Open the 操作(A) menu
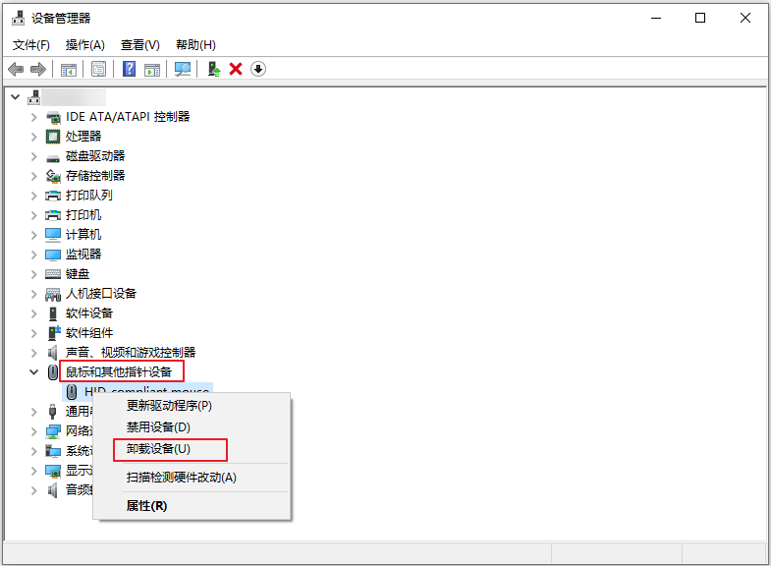Screen dimensions: 771x566 click(85, 45)
